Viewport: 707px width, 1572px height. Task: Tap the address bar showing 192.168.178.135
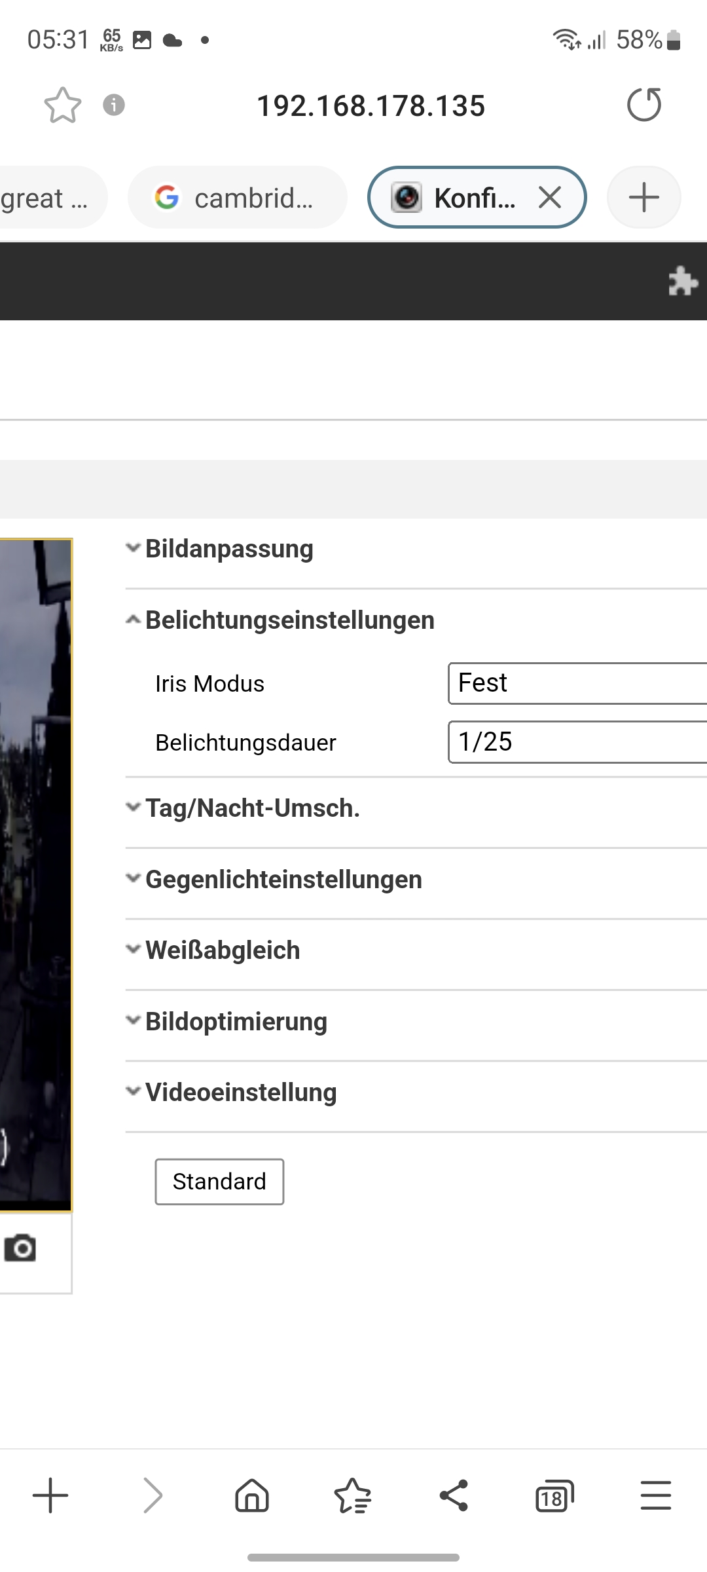(x=371, y=105)
